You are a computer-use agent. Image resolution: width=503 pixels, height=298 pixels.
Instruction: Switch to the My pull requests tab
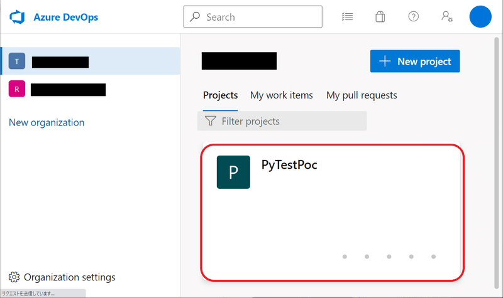(362, 95)
